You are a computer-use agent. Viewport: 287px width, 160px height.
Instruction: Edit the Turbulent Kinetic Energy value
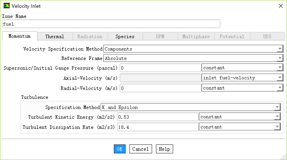tap(158, 117)
